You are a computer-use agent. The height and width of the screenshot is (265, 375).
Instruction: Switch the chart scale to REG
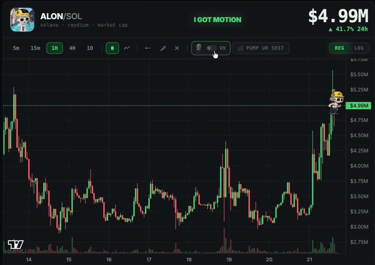pyautogui.click(x=339, y=48)
